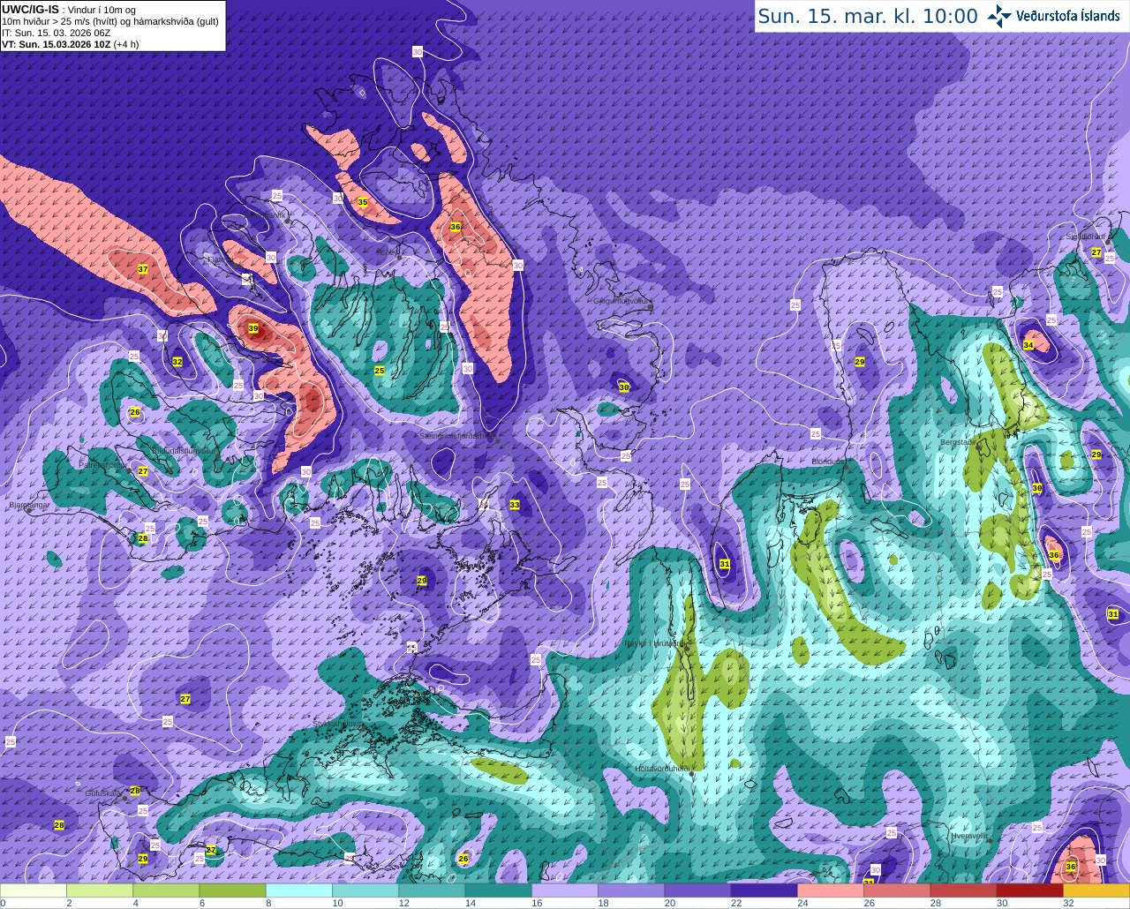Pick the green 4–6 legend swatch
The image size is (1130, 909).
point(166,890)
